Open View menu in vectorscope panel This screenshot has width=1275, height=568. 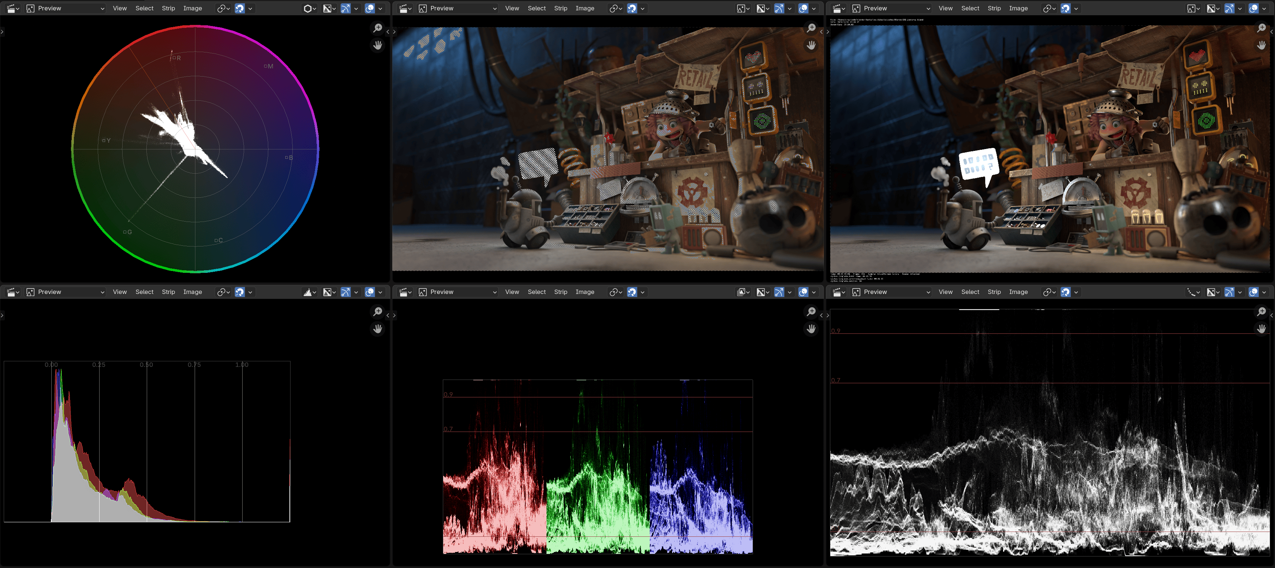(120, 9)
